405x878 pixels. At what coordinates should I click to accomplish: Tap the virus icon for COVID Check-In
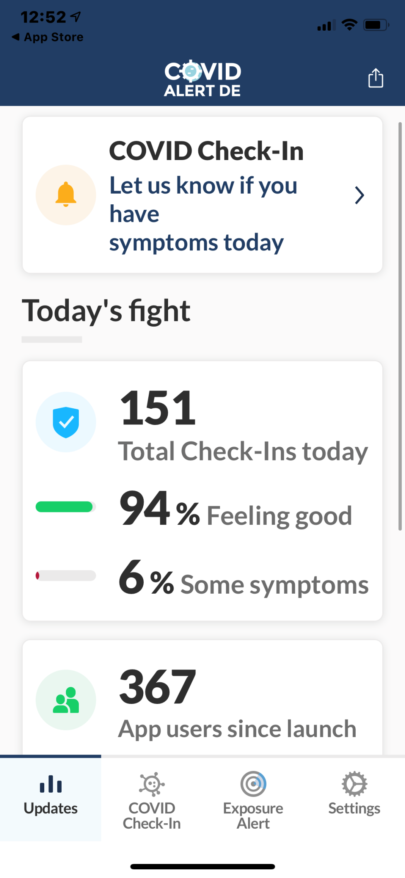click(152, 783)
